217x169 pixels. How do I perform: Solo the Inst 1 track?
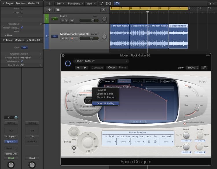coord(67,21)
